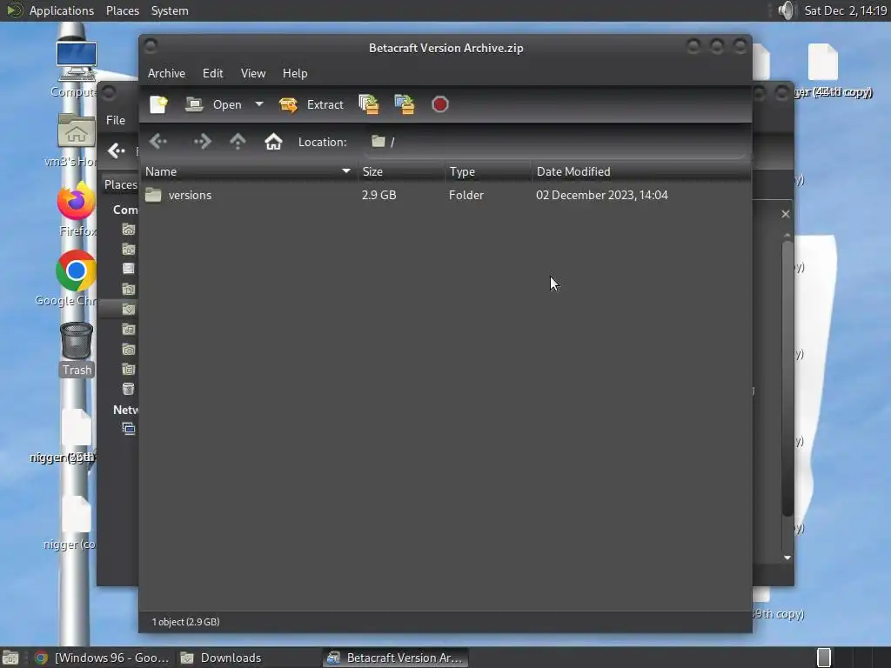Click the versions folder icon

[x=153, y=195]
